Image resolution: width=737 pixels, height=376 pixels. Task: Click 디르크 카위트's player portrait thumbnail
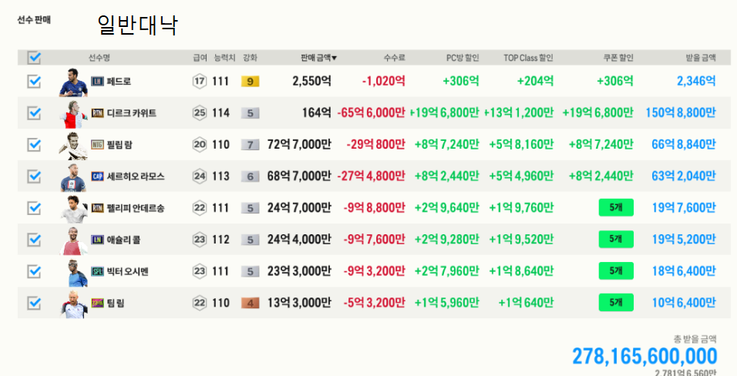tap(74, 113)
